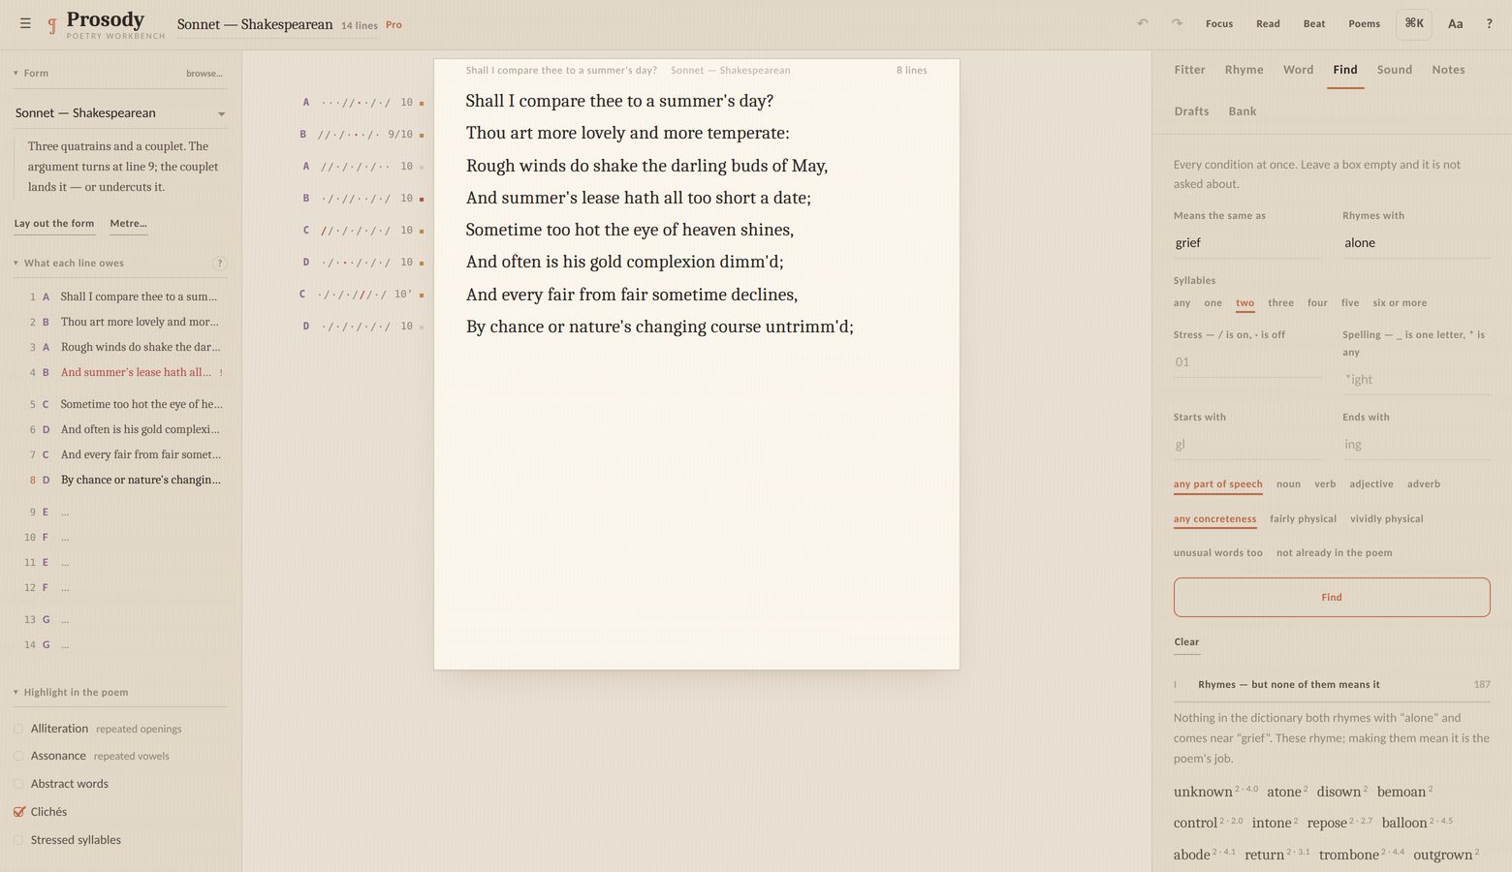Select 'any' syllables option
The width and height of the screenshot is (1512, 872).
click(1181, 303)
